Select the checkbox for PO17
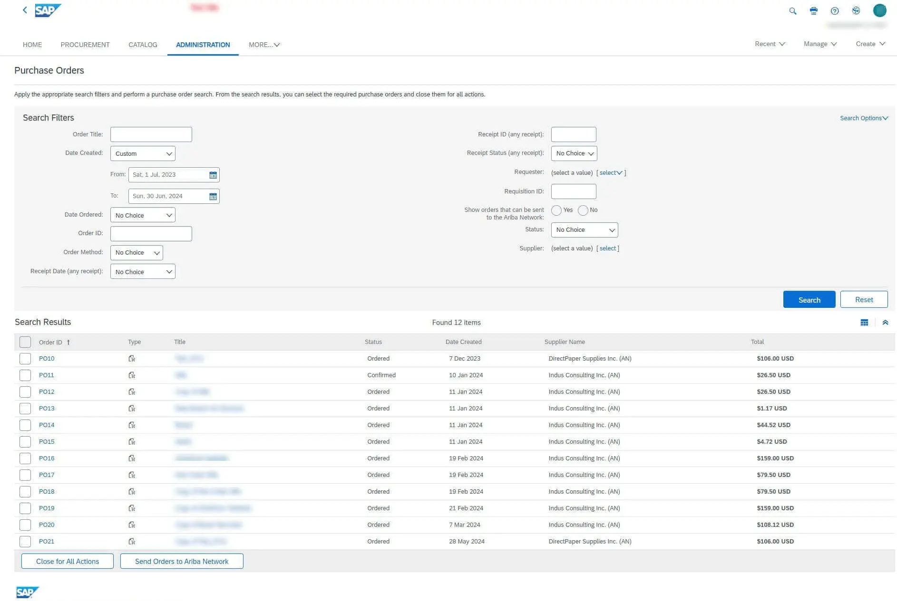 (25, 475)
